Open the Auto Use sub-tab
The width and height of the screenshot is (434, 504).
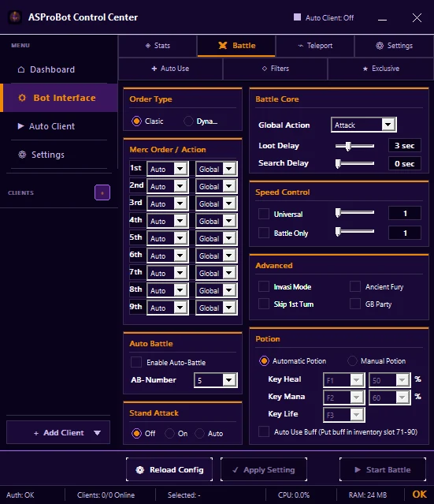[170, 69]
